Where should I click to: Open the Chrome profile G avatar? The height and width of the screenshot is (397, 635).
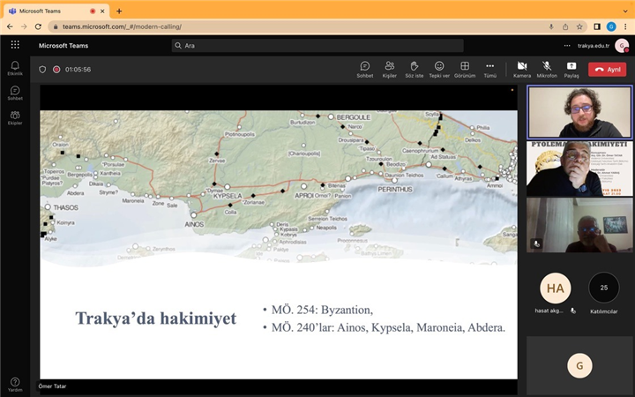(x=611, y=26)
